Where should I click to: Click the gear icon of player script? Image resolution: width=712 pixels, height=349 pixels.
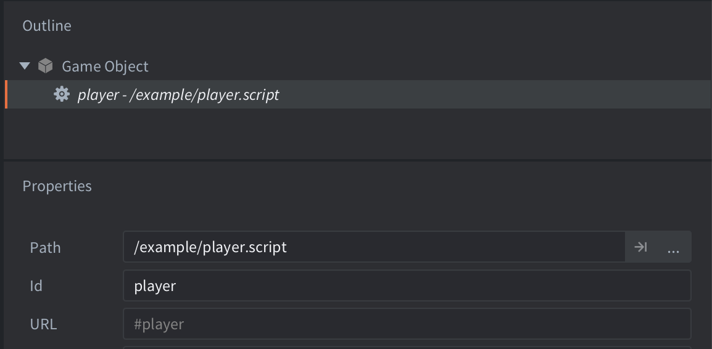62,94
